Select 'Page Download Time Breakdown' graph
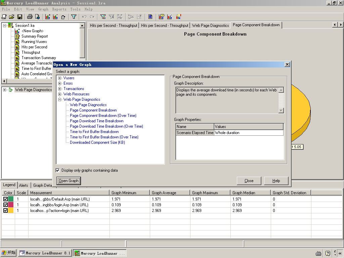Image resolution: width=344 pixels, height=258 pixels. click(x=97, y=121)
